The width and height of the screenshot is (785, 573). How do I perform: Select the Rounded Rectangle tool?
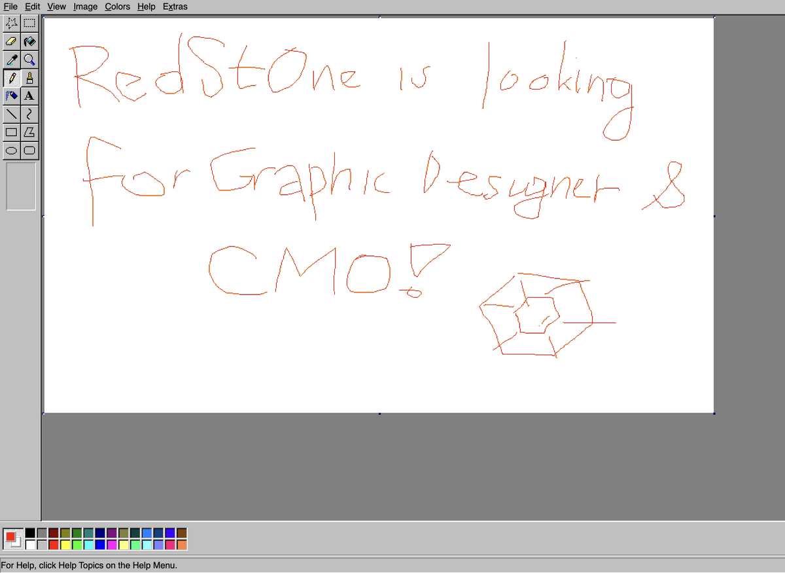click(x=29, y=150)
